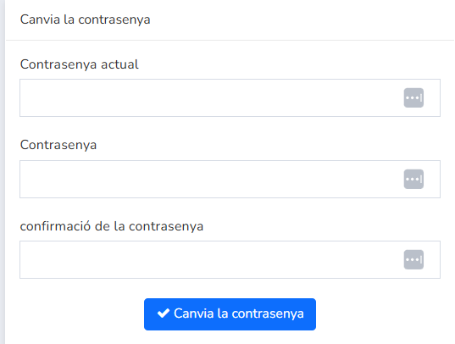Click the checkmark icon on the blue button

[x=164, y=313]
